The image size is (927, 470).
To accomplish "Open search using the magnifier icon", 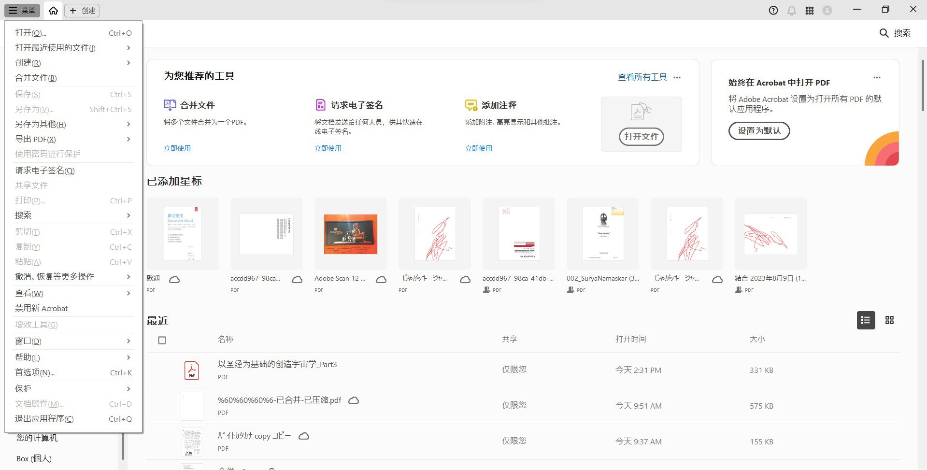I will [x=884, y=33].
